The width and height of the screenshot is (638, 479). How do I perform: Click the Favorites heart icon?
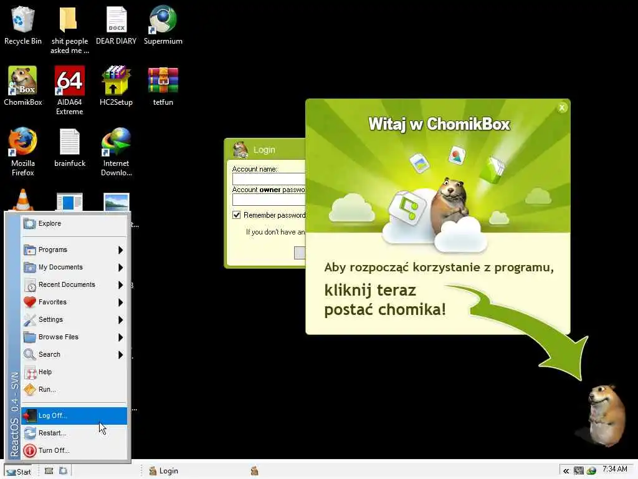tap(30, 302)
